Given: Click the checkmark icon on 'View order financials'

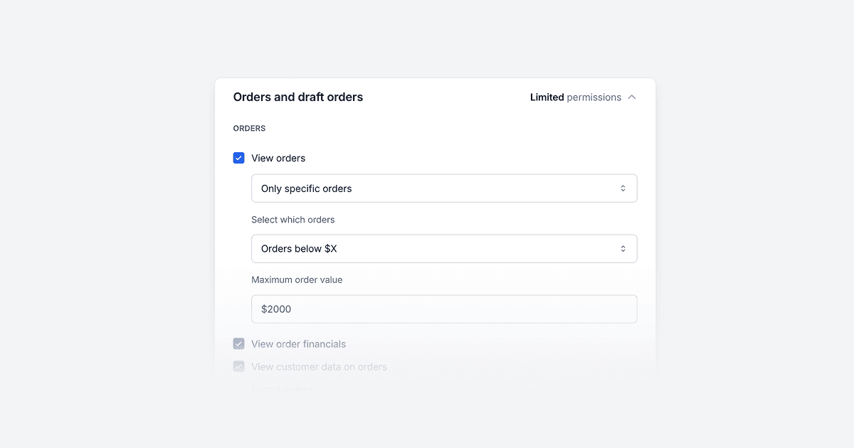Looking at the screenshot, I should tap(238, 343).
